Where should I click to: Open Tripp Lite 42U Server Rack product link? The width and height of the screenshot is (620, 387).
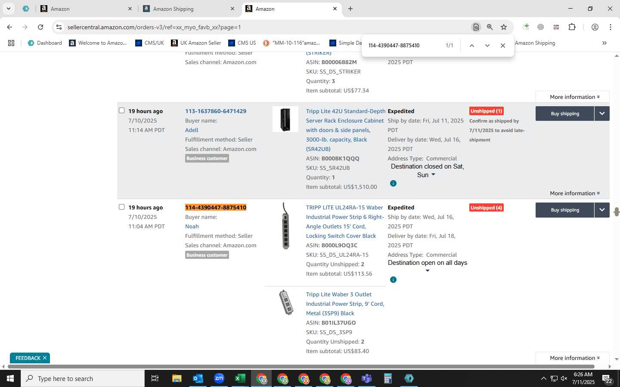(345, 130)
